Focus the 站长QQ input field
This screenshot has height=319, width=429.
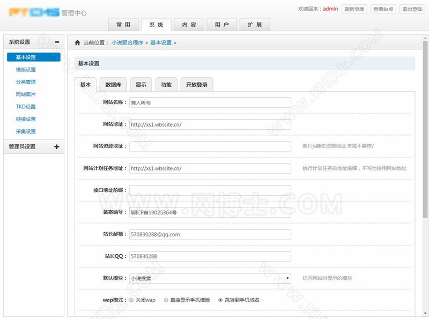point(210,256)
